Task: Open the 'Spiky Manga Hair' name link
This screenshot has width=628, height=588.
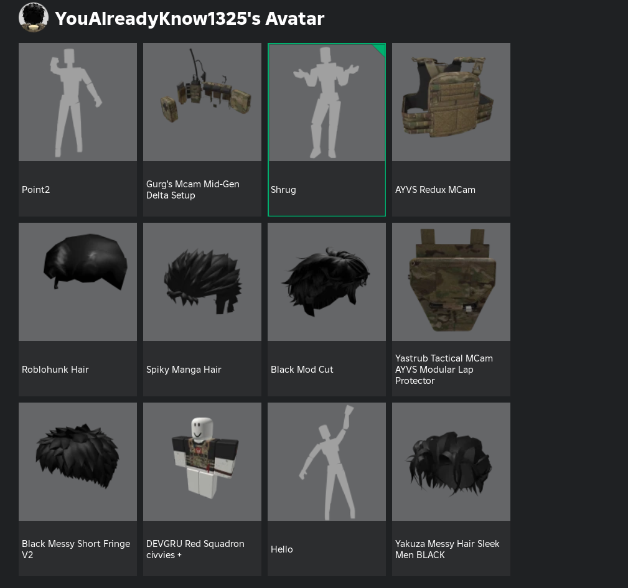Action: [x=184, y=370]
